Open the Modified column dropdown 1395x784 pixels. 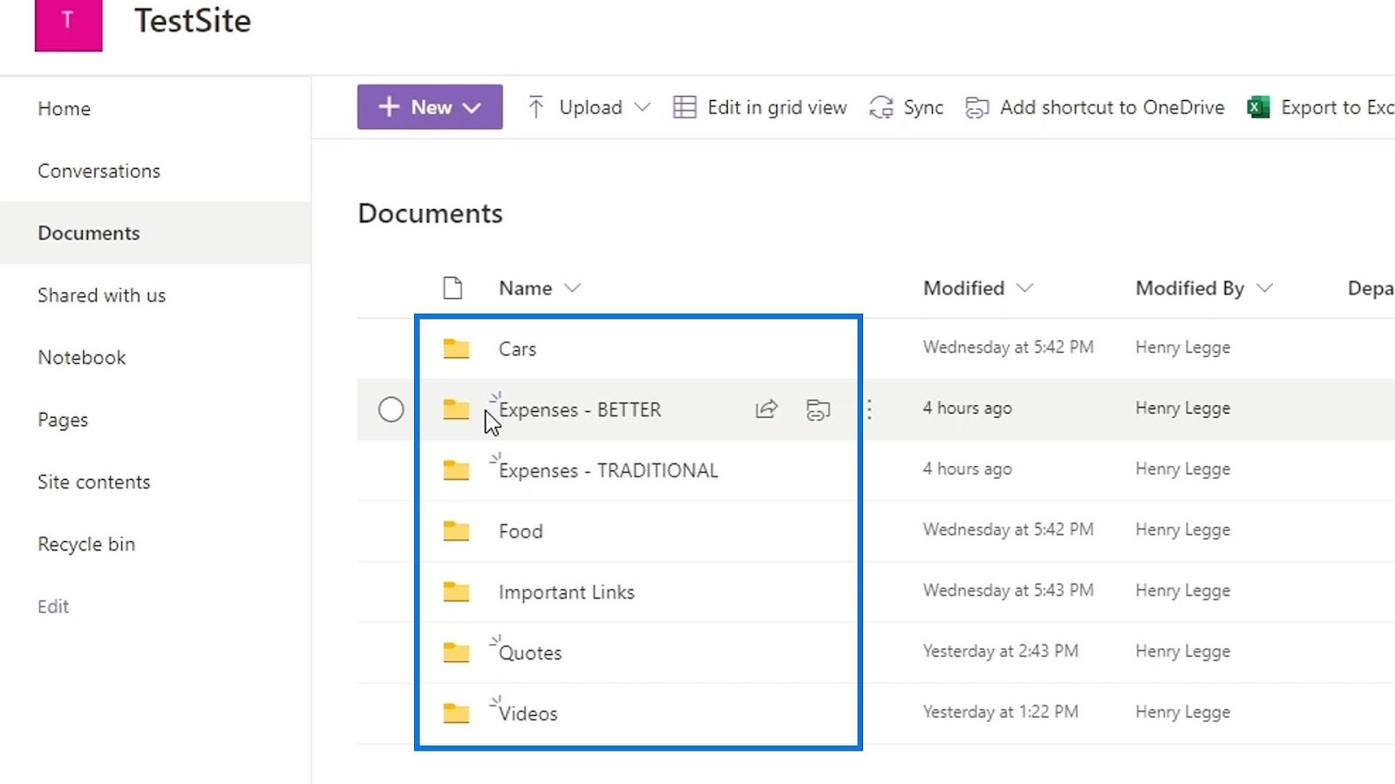(x=1025, y=288)
